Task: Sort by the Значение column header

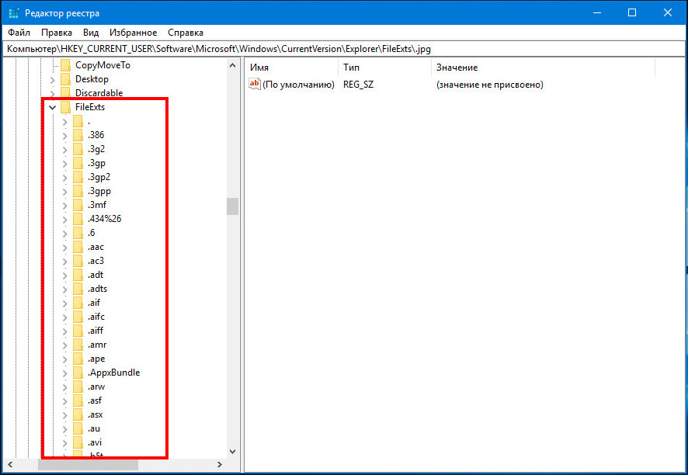Action: 544,68
